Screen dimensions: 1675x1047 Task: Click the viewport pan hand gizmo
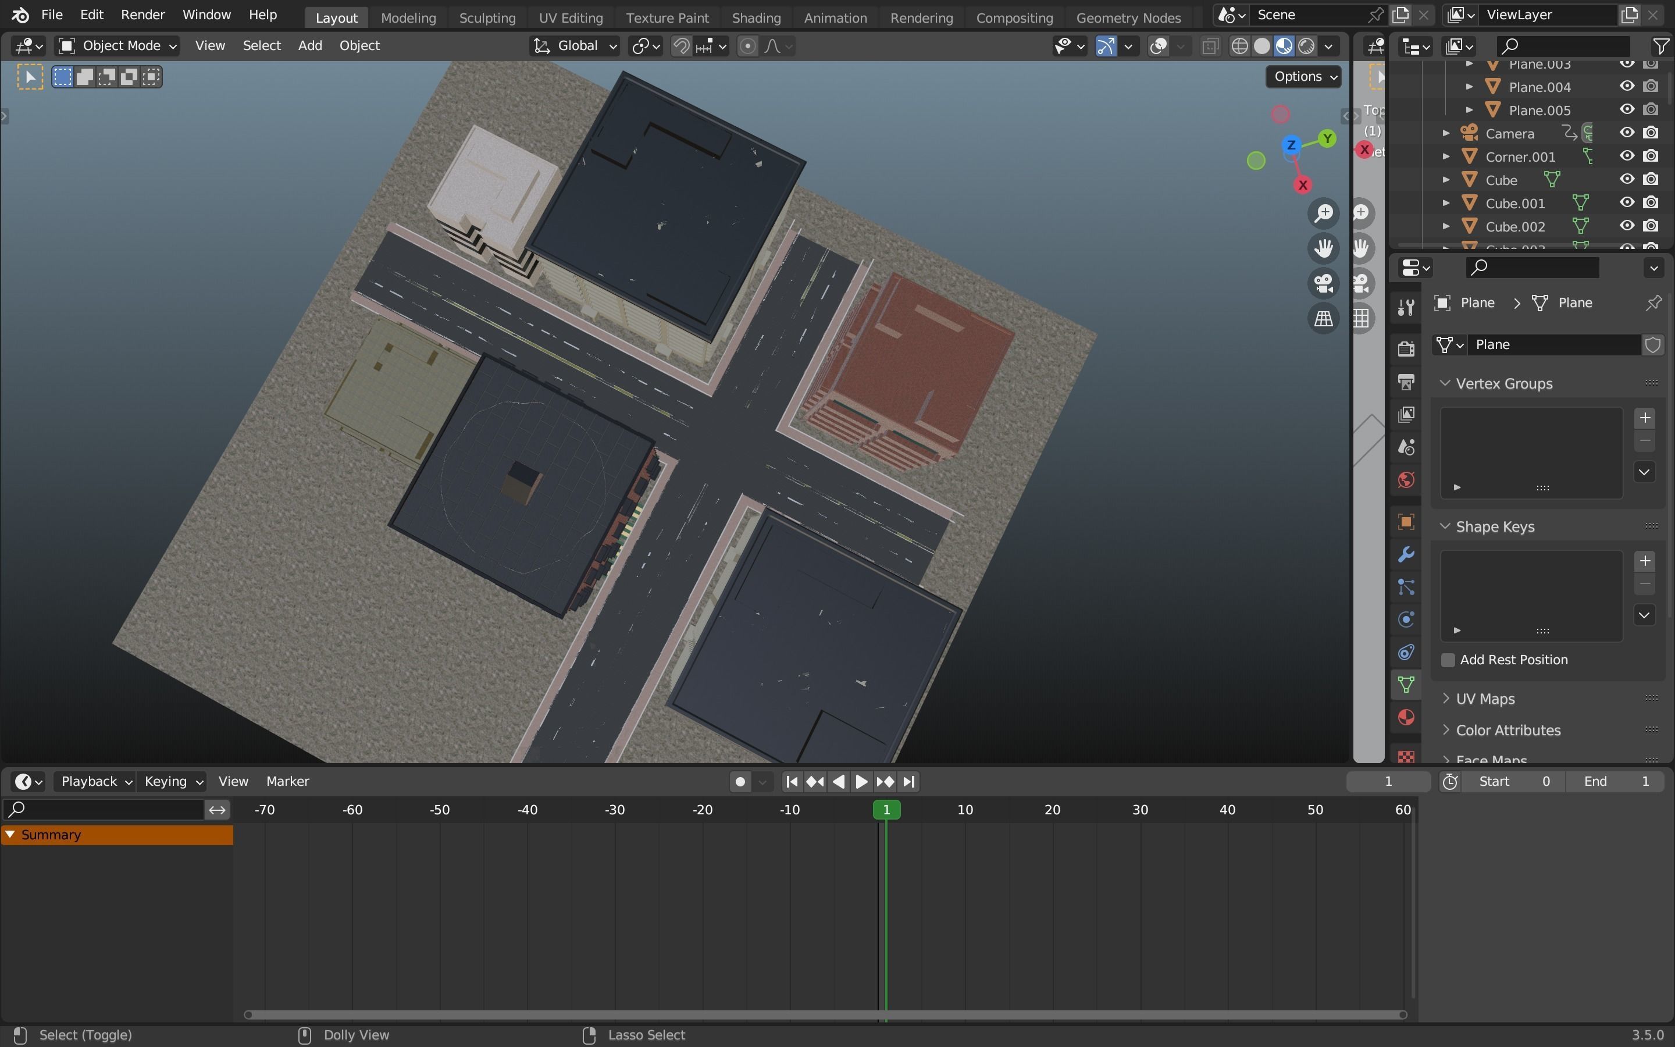click(x=1323, y=248)
